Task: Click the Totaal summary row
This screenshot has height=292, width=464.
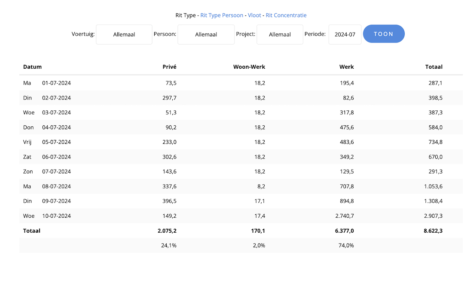Action: point(232,231)
